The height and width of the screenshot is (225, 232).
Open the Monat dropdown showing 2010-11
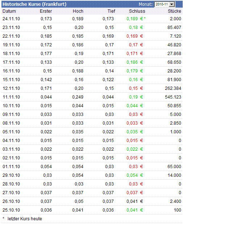coord(172,4)
